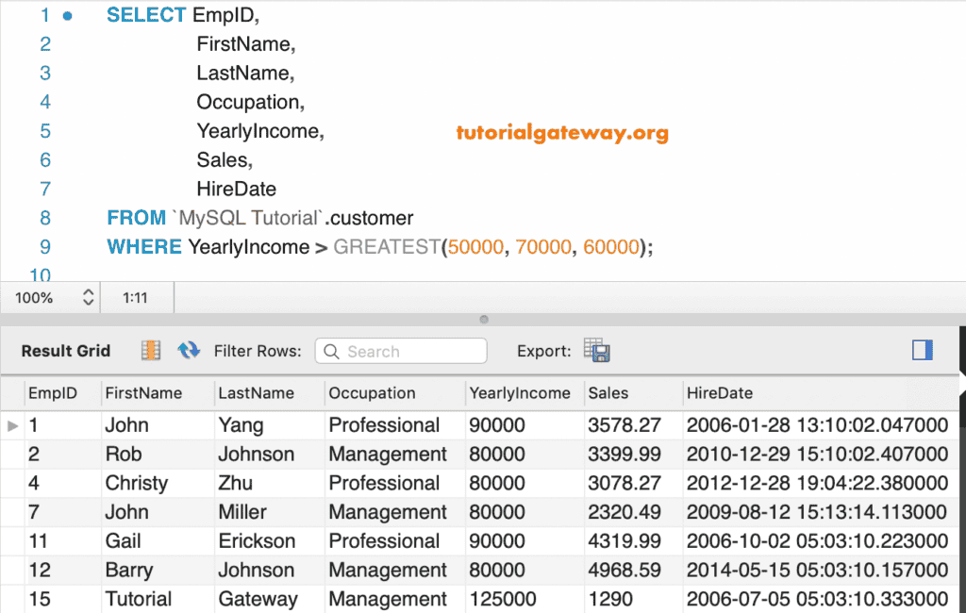Click the value 70000 in the query
This screenshot has height=613, width=966.
[x=543, y=246]
